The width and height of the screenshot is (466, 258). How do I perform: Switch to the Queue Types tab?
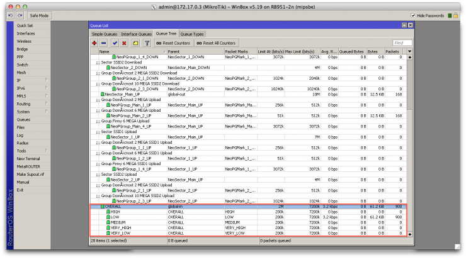pyautogui.click(x=192, y=34)
